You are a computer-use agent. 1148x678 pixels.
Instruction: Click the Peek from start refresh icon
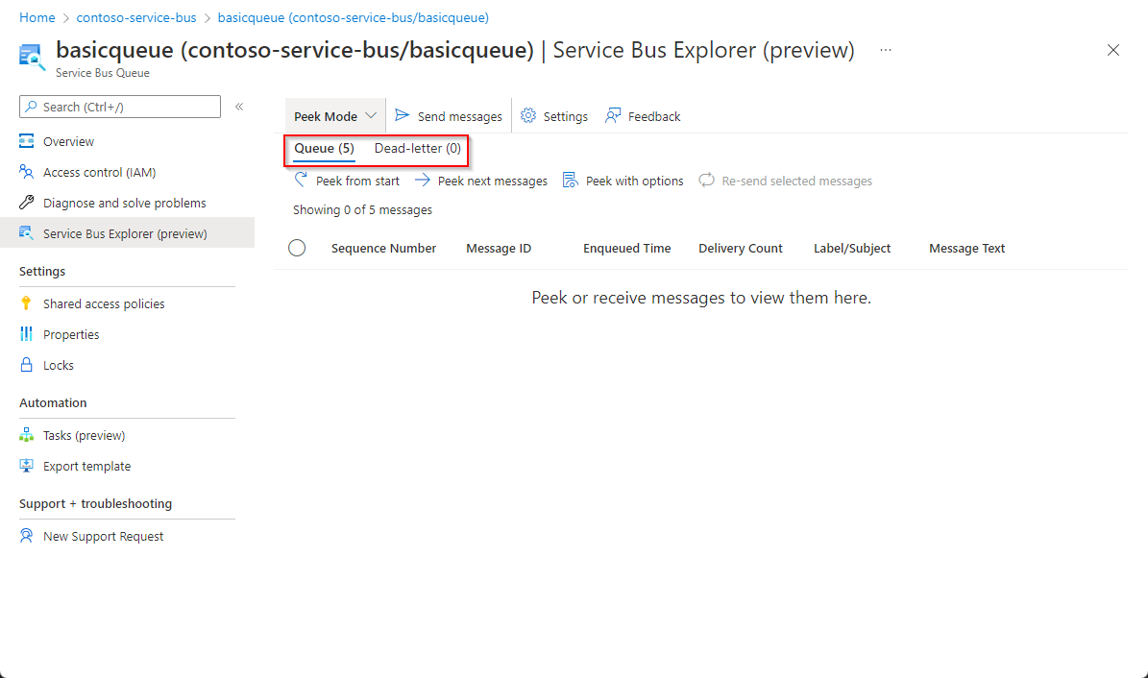(x=301, y=180)
